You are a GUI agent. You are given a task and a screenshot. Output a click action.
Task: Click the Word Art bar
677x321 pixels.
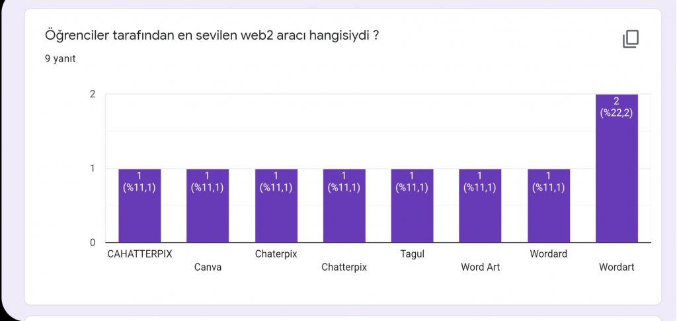click(480, 212)
